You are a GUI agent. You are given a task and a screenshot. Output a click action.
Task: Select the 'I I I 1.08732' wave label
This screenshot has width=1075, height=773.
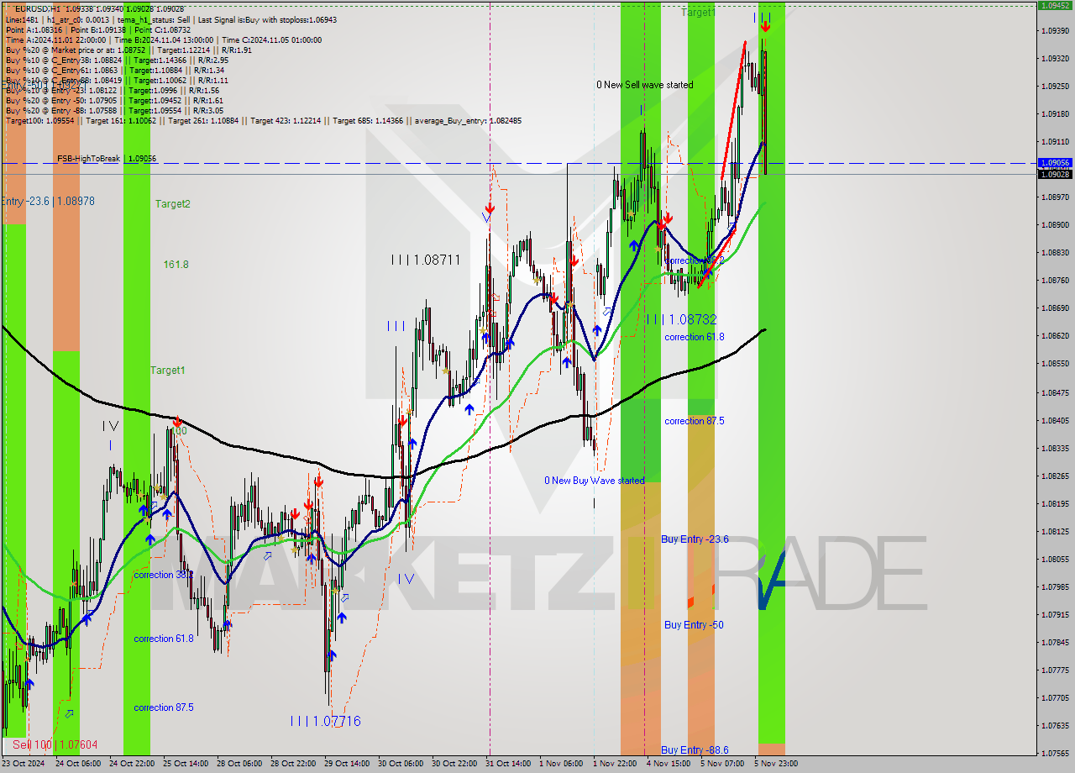[x=682, y=319]
